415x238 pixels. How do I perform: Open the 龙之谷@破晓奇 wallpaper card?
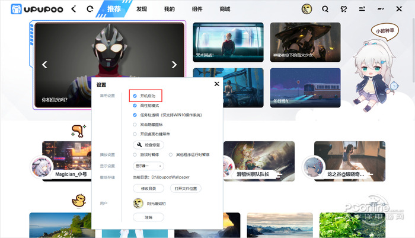(x=350, y=161)
